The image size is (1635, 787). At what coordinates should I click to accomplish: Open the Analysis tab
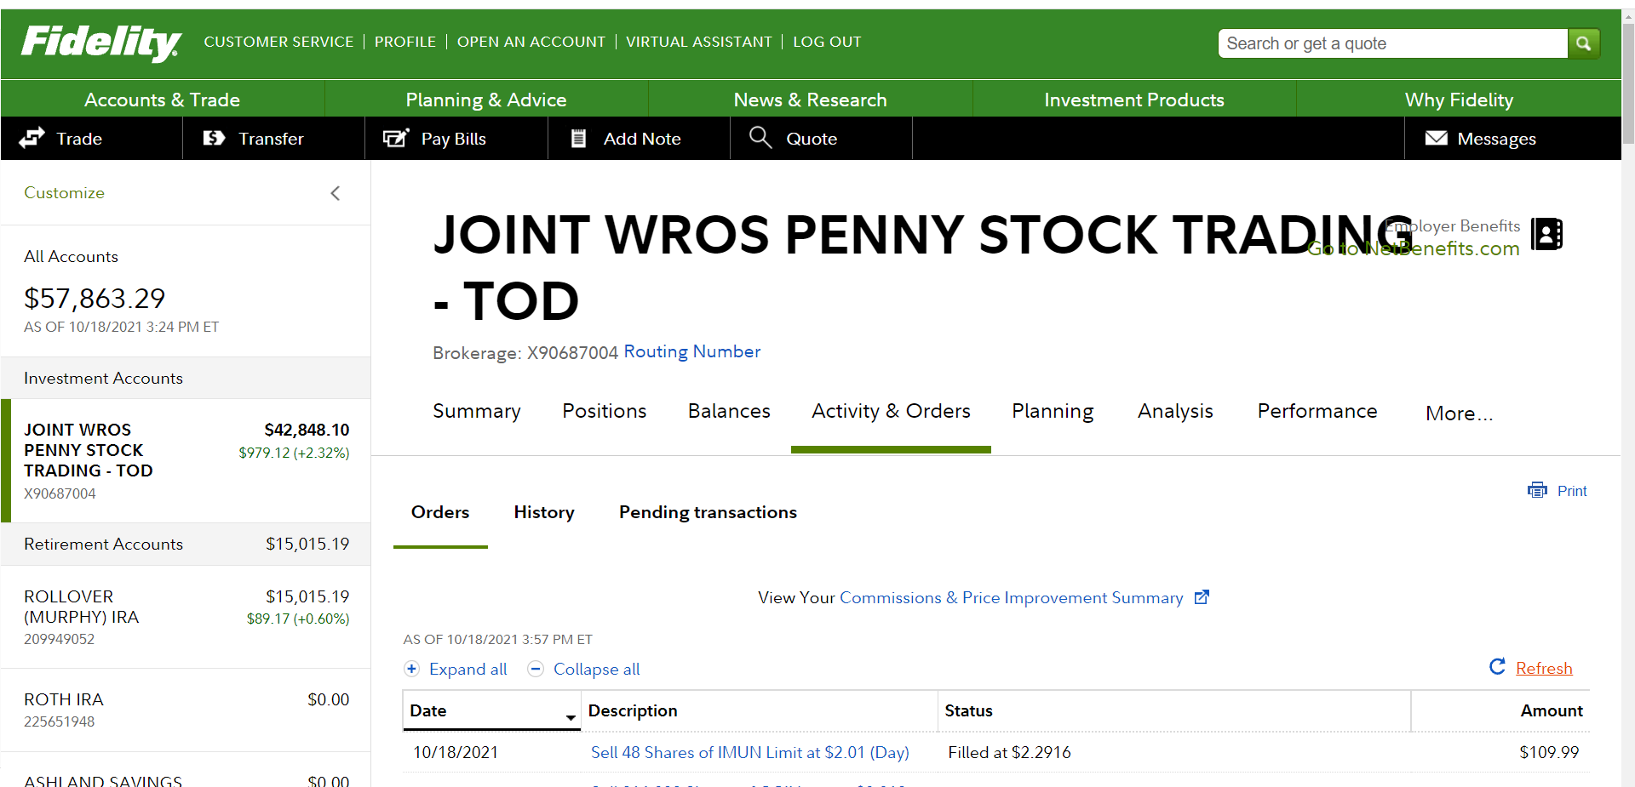coord(1175,411)
